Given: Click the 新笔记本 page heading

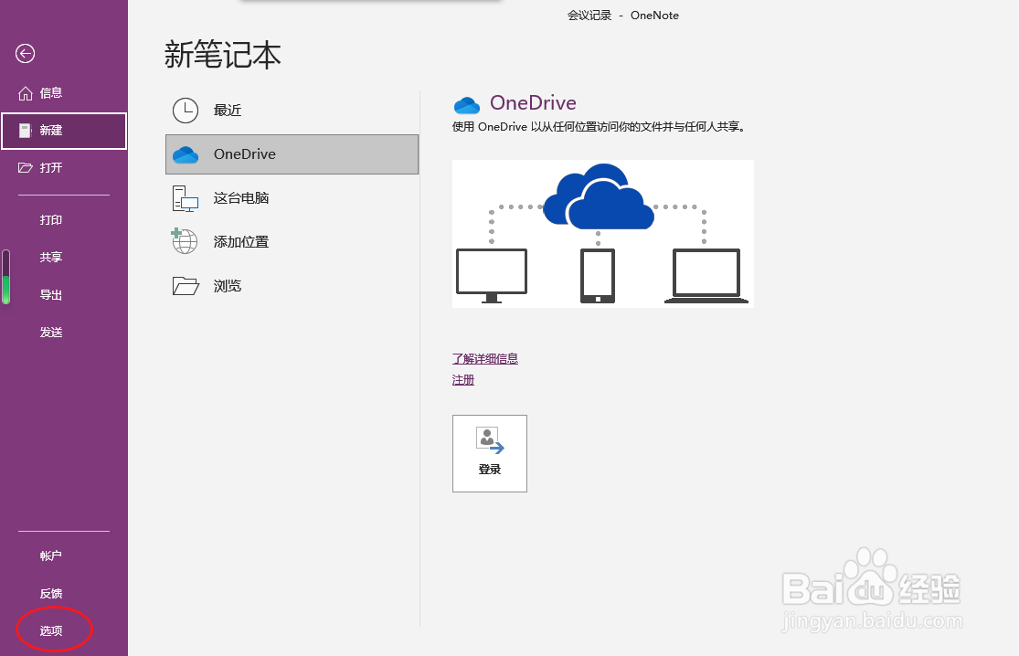Looking at the screenshot, I should [222, 55].
